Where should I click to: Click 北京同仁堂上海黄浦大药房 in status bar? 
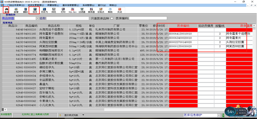pos(35,114)
